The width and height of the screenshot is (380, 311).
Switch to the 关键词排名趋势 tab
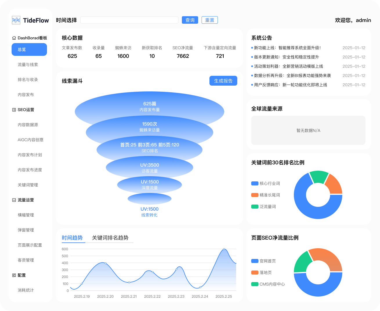110,238
